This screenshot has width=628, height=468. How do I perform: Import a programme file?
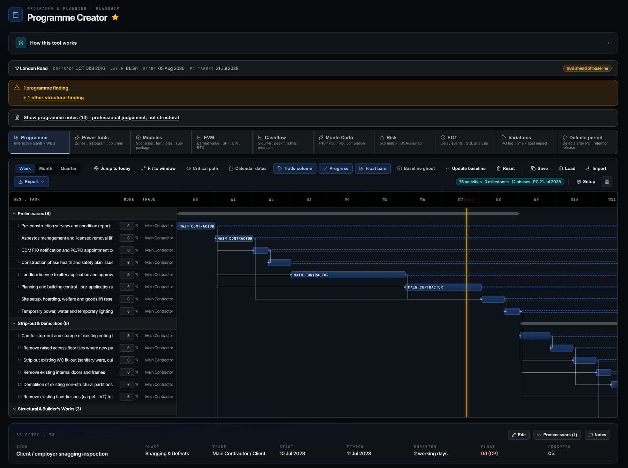click(x=596, y=168)
